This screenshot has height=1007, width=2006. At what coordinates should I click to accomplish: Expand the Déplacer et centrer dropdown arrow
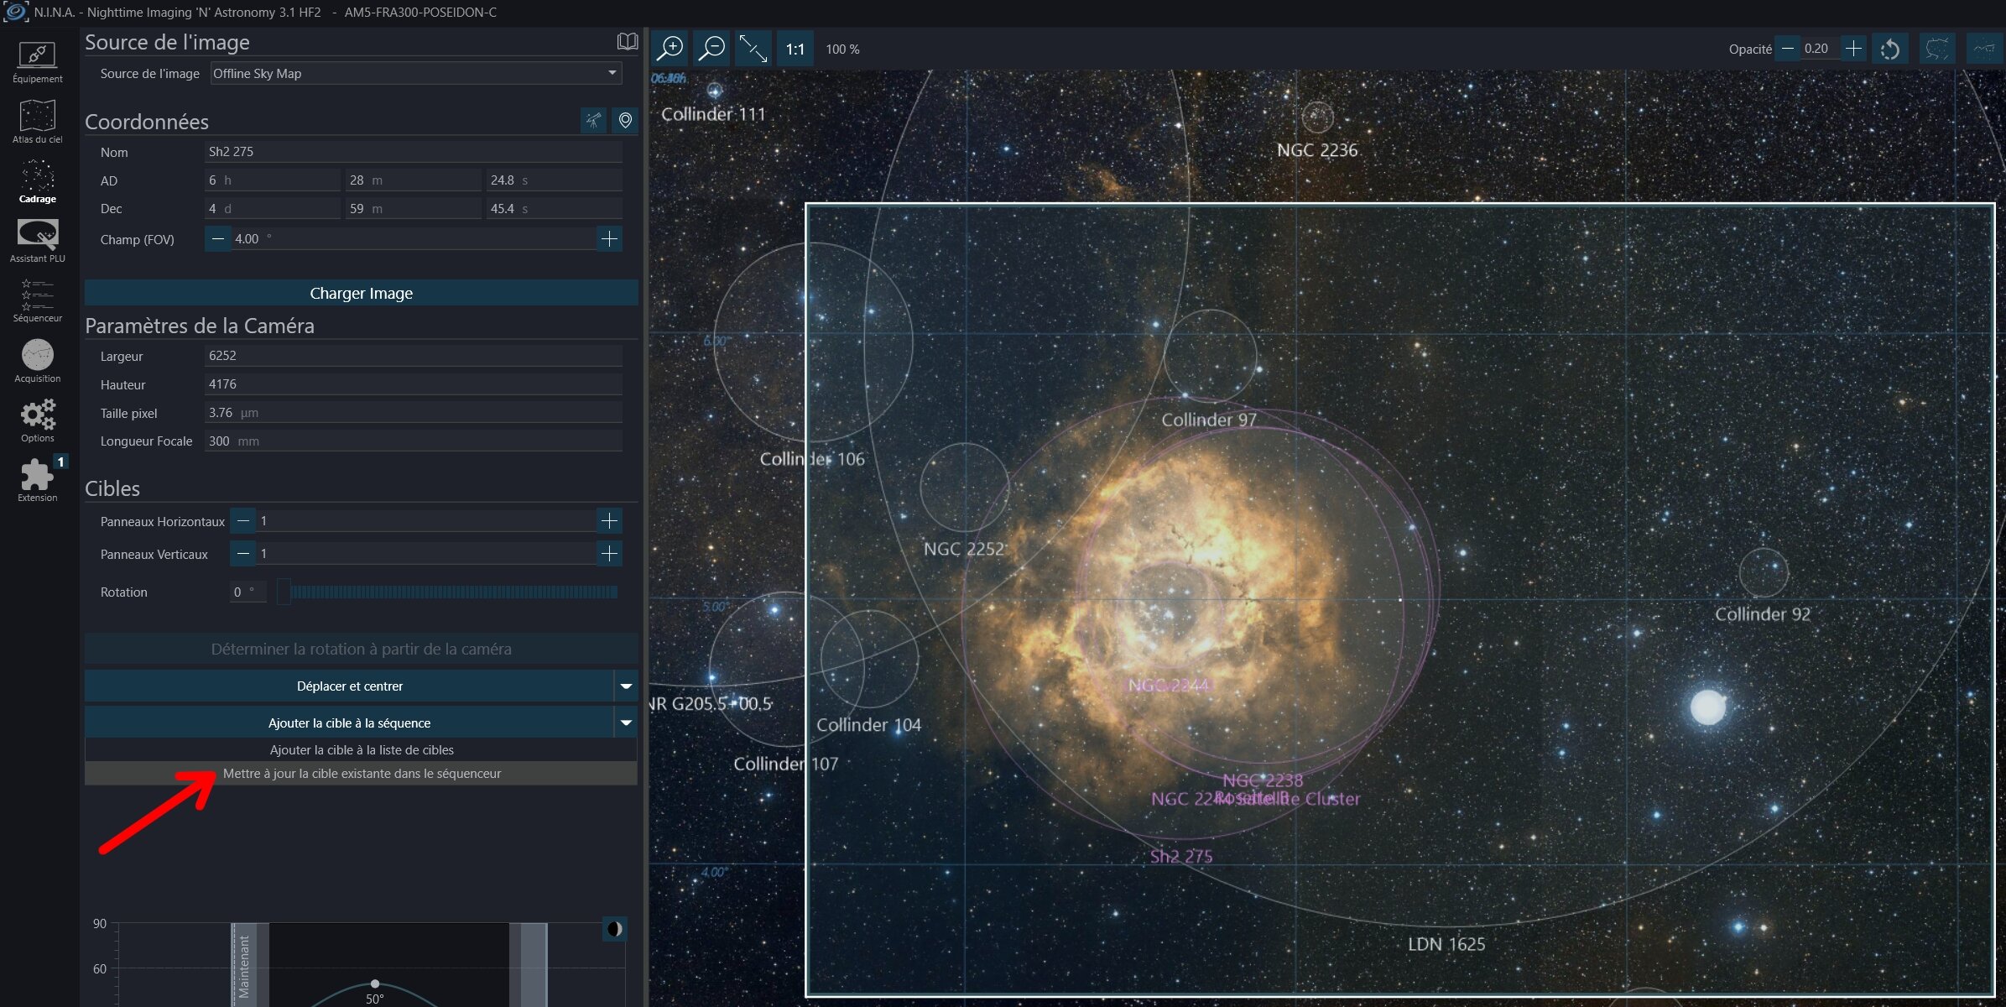(626, 686)
